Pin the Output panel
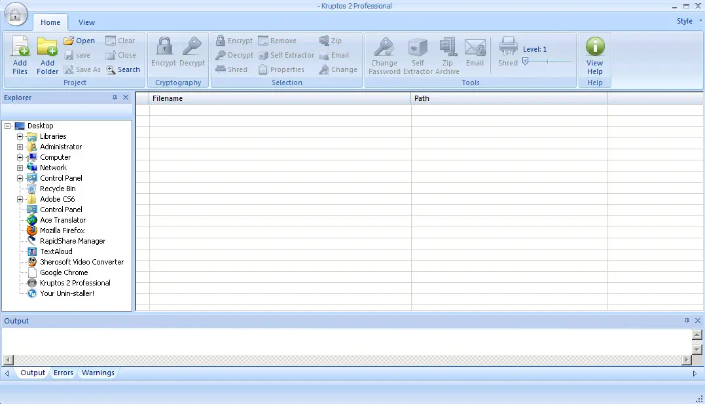 pos(687,321)
